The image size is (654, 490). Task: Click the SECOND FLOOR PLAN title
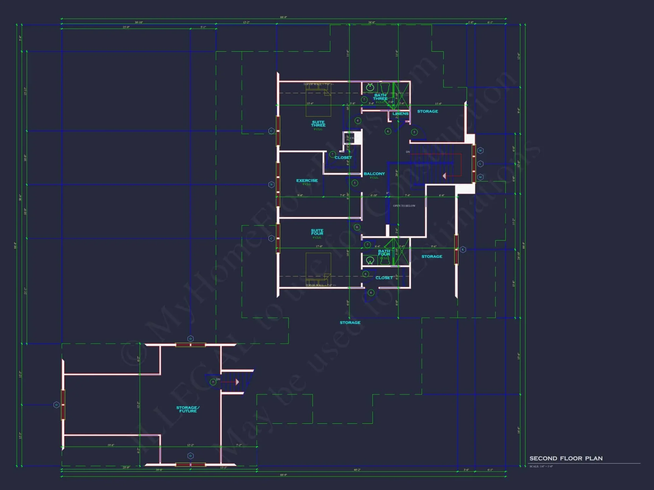pyautogui.click(x=566, y=458)
